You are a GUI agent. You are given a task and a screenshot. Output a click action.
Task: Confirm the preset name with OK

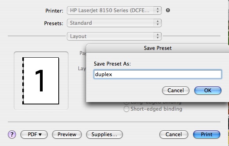(x=208, y=90)
